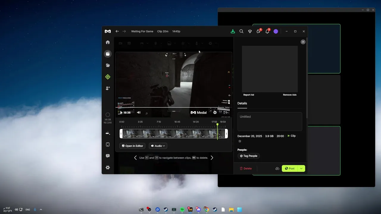
Task: Open Discord from the taskbar
Action: pyautogui.click(x=198, y=210)
